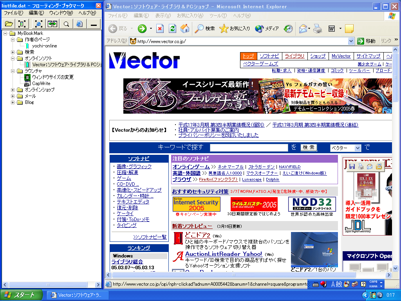Open ウィンドウ menu in Floating Bookmark
Viewport: 401px width, 301px height.
[x=61, y=13]
